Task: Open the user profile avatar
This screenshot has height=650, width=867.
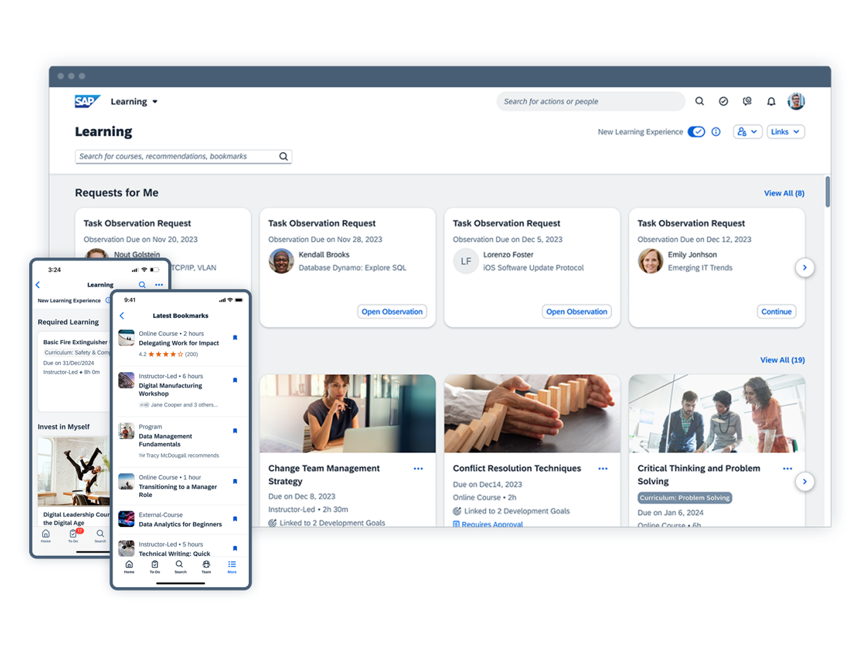Action: (796, 101)
